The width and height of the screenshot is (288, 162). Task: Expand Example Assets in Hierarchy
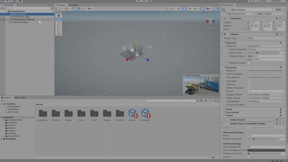point(9,22)
